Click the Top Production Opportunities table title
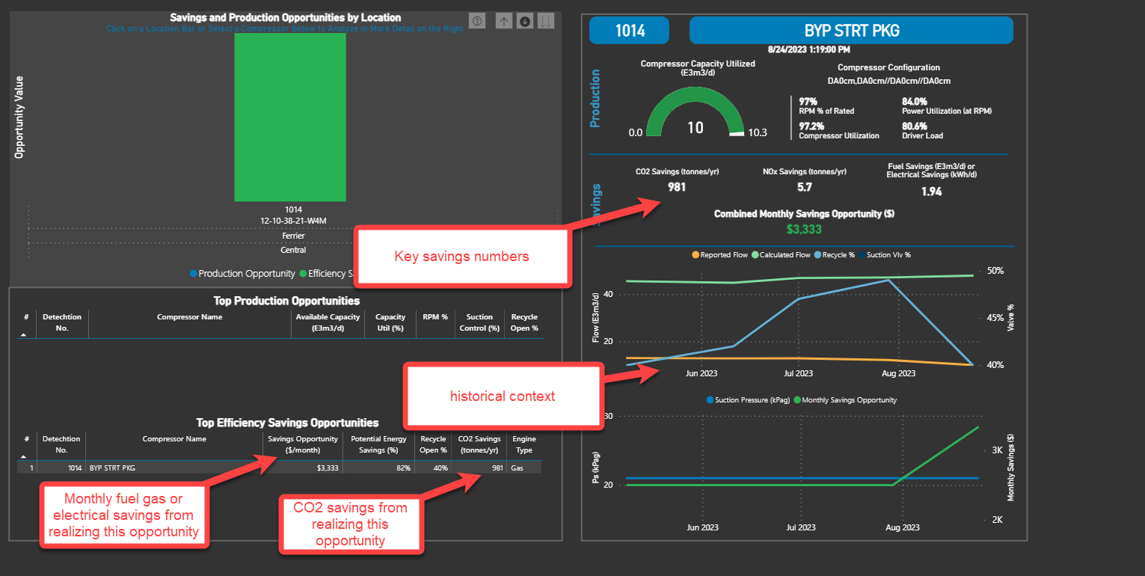 (x=286, y=301)
